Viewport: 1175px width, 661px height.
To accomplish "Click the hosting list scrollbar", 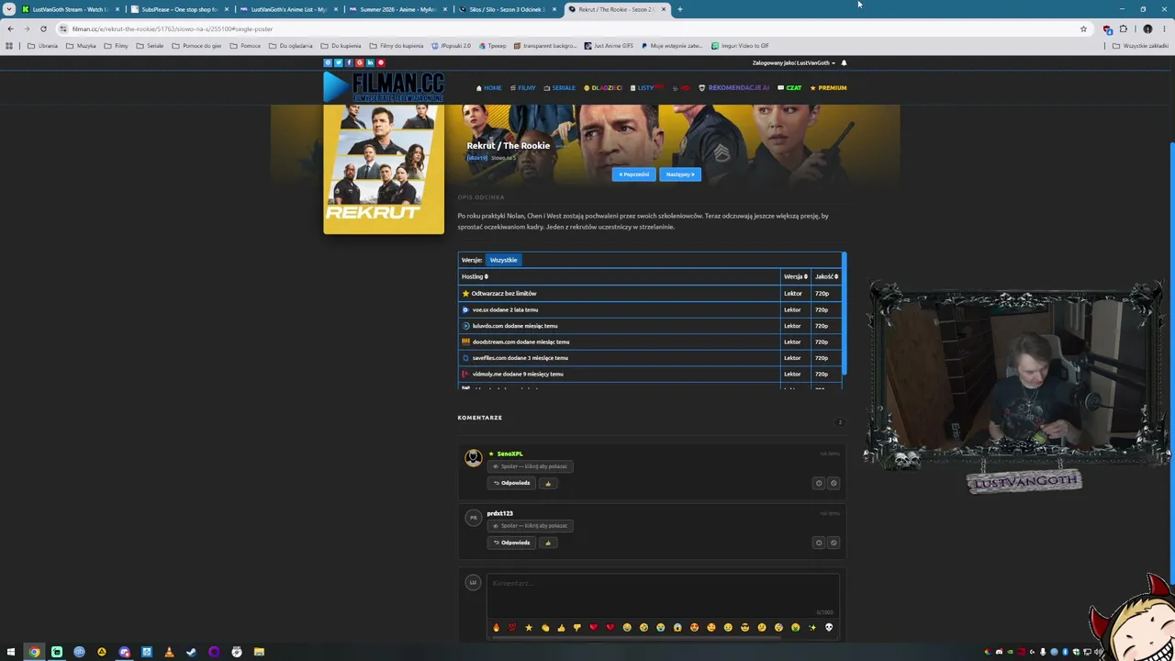I will 844,314.
